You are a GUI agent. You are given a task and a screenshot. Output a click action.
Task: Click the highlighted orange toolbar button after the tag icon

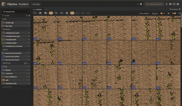click(51, 13)
